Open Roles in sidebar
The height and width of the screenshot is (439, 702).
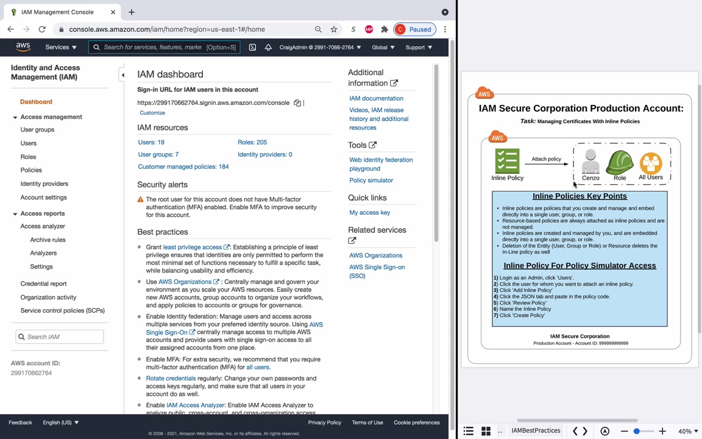[28, 157]
